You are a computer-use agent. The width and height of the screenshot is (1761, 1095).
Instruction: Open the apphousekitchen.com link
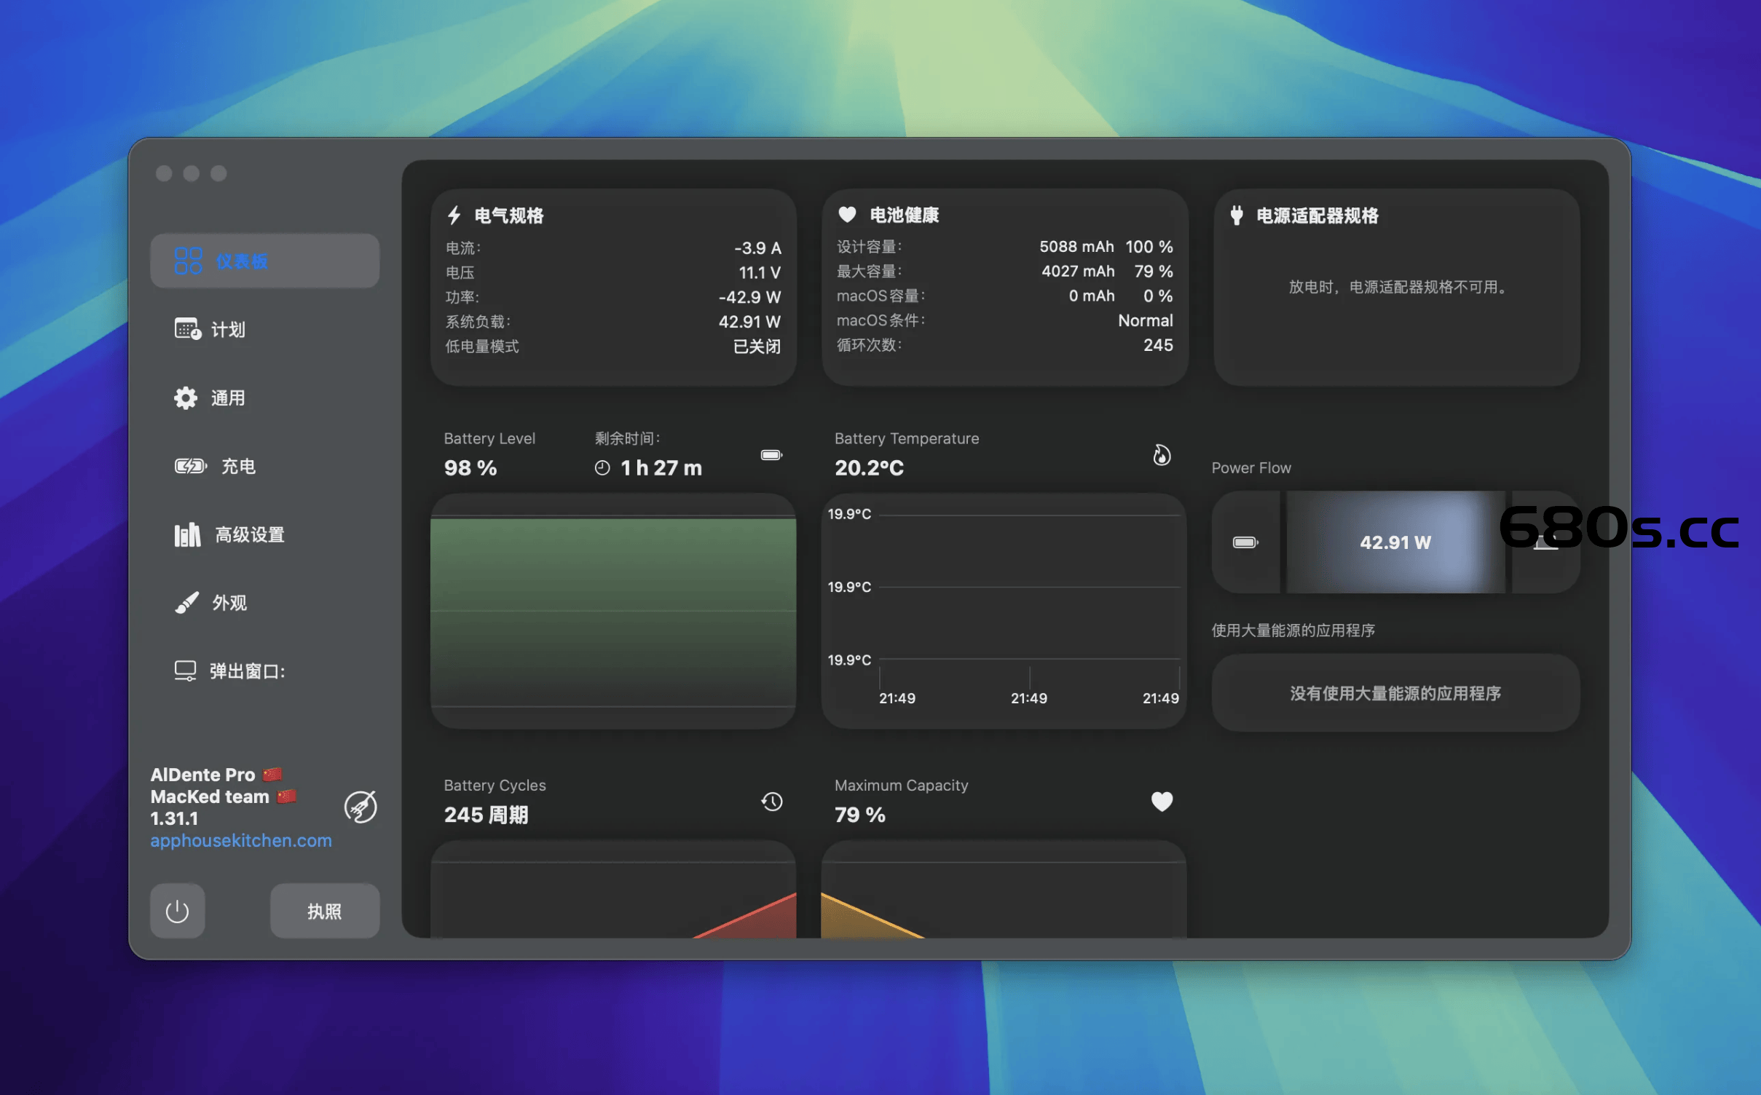[241, 841]
